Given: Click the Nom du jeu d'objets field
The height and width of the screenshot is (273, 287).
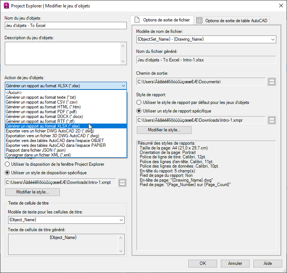Looking at the screenshot, I should (x=66, y=26).
